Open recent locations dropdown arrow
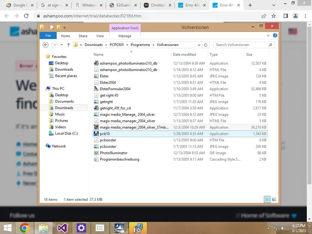This screenshot has width=312, height=234. [x=62, y=45]
